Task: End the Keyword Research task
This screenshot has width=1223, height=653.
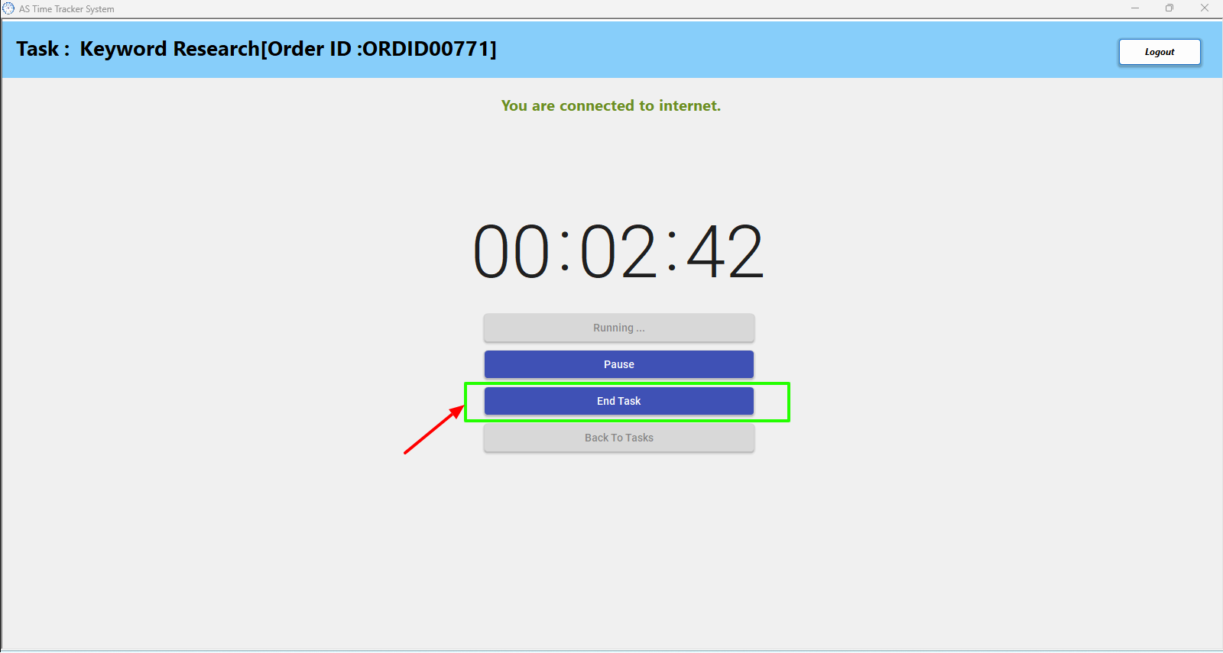Action: [x=619, y=401]
